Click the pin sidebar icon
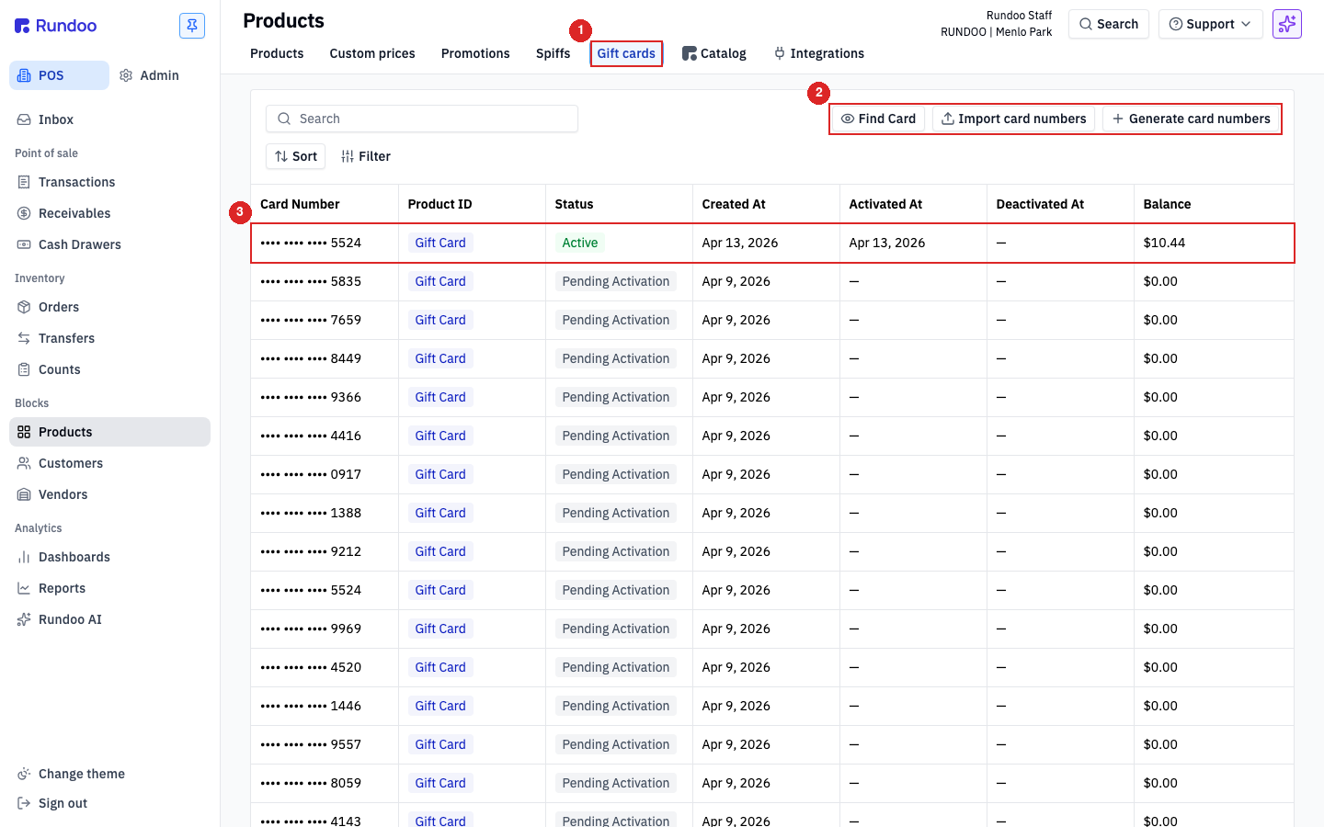The width and height of the screenshot is (1324, 827). click(192, 26)
